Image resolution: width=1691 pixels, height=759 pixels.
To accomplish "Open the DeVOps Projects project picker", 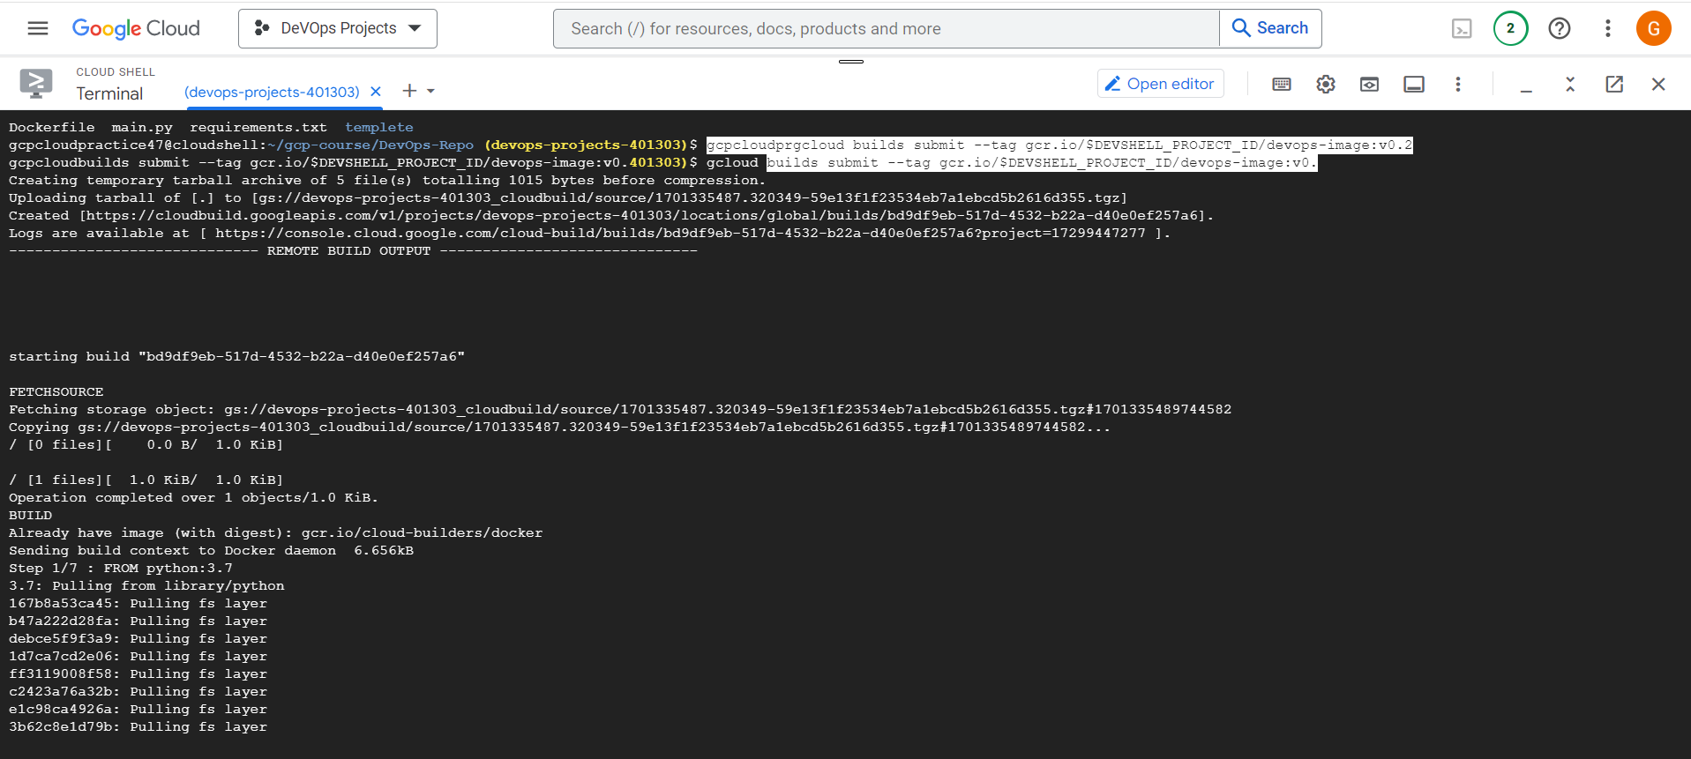I will tap(338, 28).
